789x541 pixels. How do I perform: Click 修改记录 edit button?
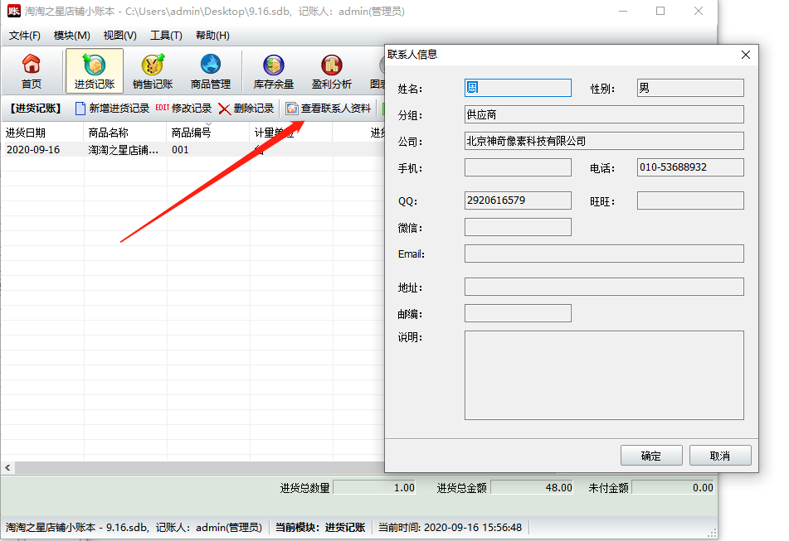183,109
